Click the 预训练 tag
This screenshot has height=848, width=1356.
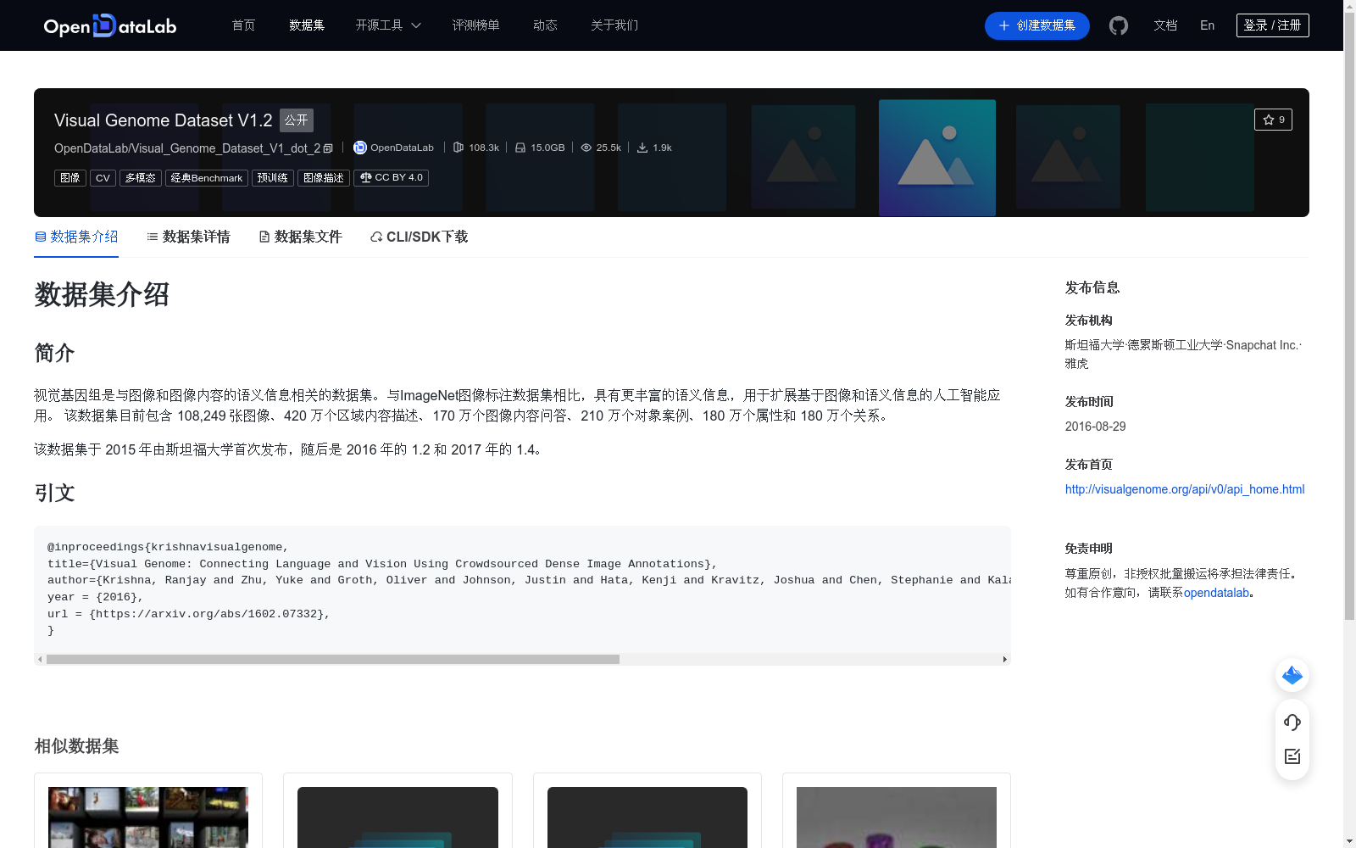click(x=273, y=178)
